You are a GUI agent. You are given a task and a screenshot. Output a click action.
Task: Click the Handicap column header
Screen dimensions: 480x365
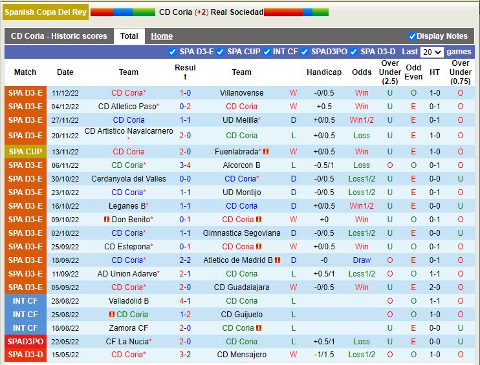(324, 72)
